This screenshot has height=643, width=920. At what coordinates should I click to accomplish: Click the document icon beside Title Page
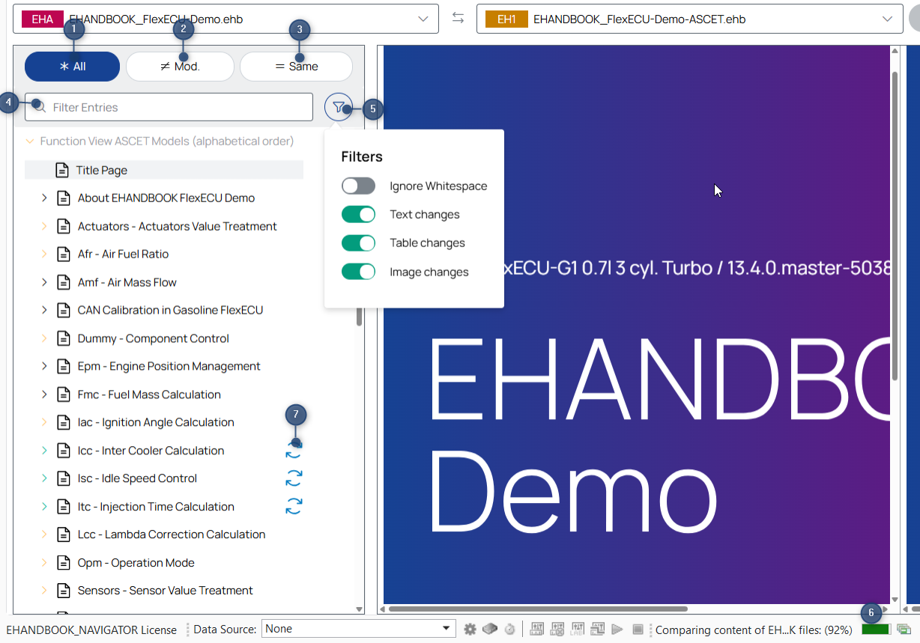(62, 170)
